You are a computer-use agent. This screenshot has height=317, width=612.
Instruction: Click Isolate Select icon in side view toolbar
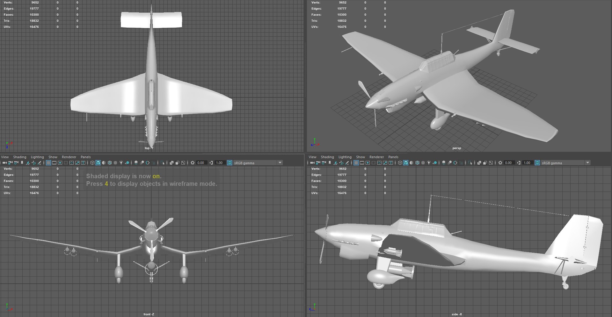click(470, 163)
